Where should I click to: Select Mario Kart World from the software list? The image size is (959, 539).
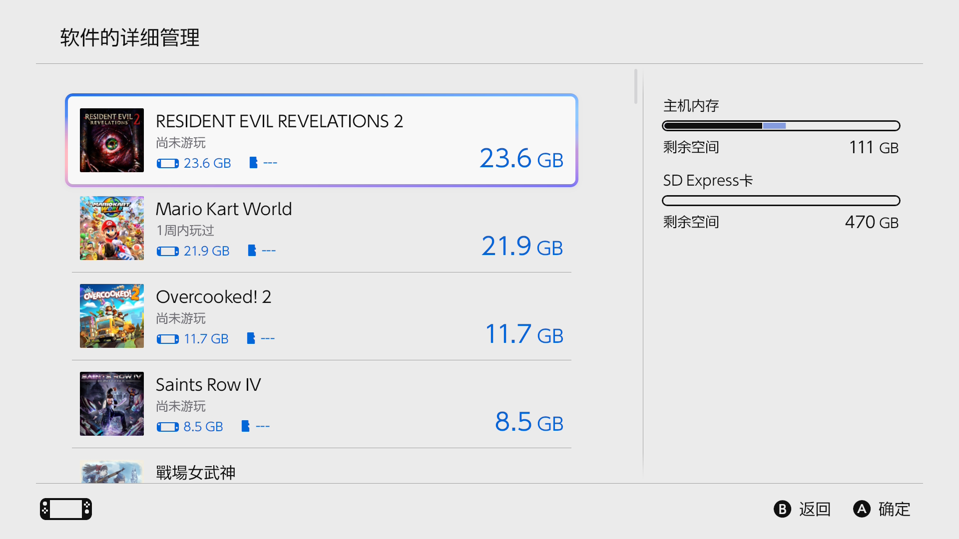pyautogui.click(x=322, y=228)
